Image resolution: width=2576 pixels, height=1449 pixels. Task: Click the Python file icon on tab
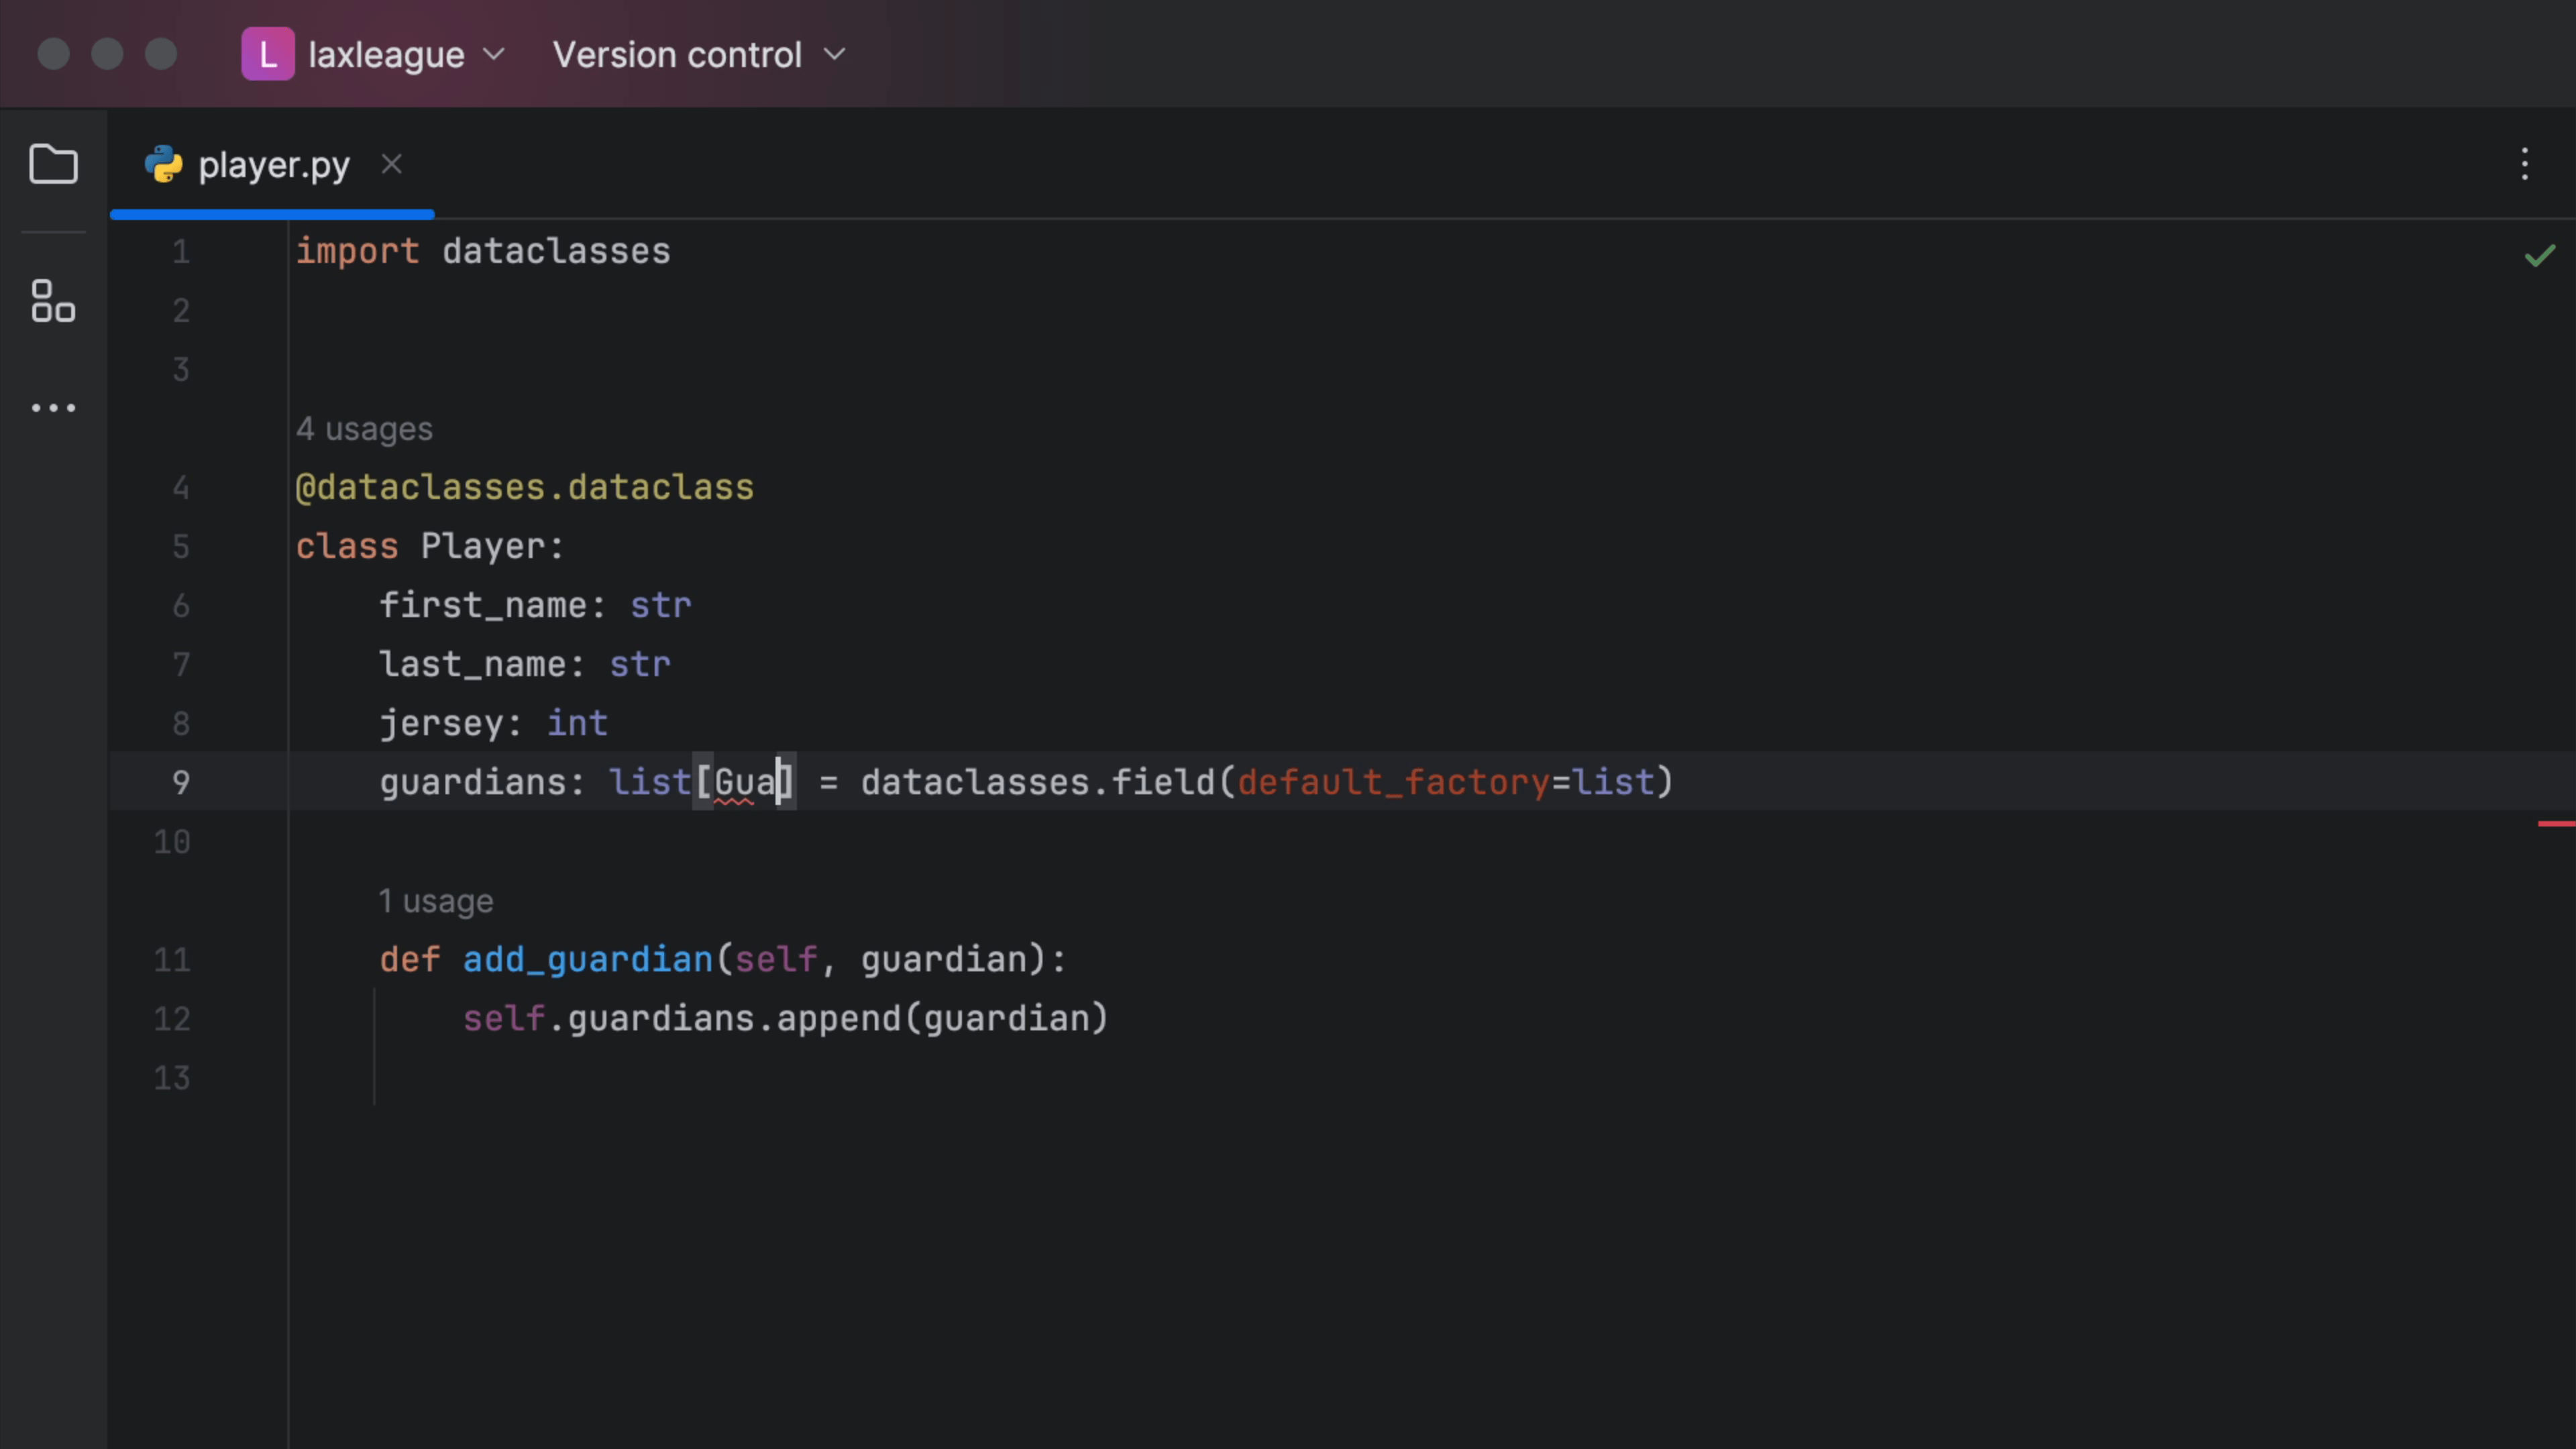point(164,164)
